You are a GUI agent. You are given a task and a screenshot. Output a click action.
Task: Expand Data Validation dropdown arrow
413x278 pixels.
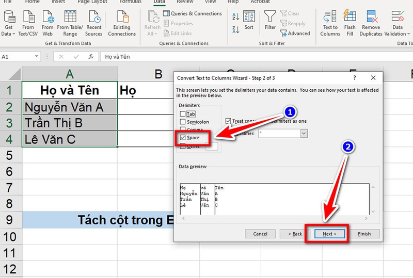pyautogui.click(x=408, y=34)
